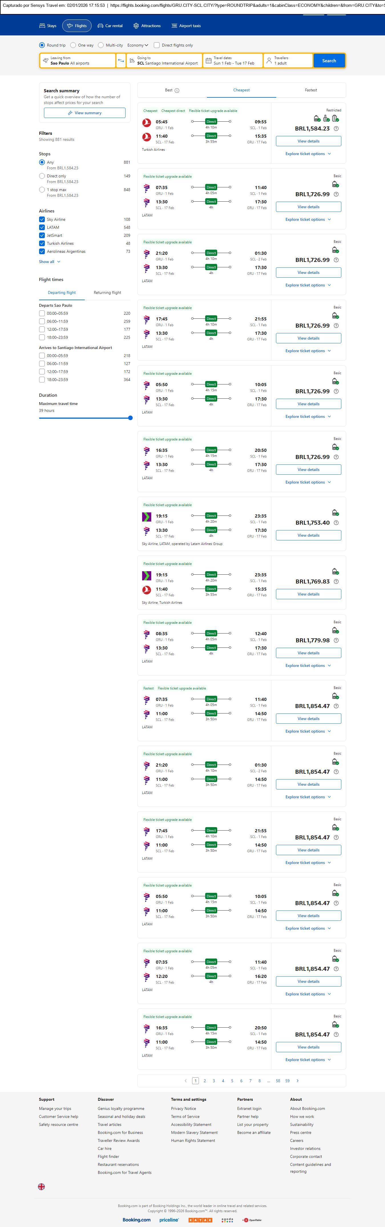Image resolution: width=385 pixels, height=1227 pixels.
Task: Click the Turkish Airlines logo on 05:45 flight
Action: pyautogui.click(x=147, y=123)
